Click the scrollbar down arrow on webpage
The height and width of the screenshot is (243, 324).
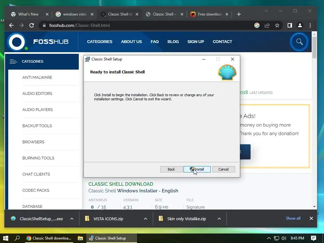(314, 206)
